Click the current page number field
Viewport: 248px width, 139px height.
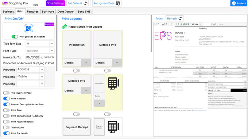pos(159,24)
